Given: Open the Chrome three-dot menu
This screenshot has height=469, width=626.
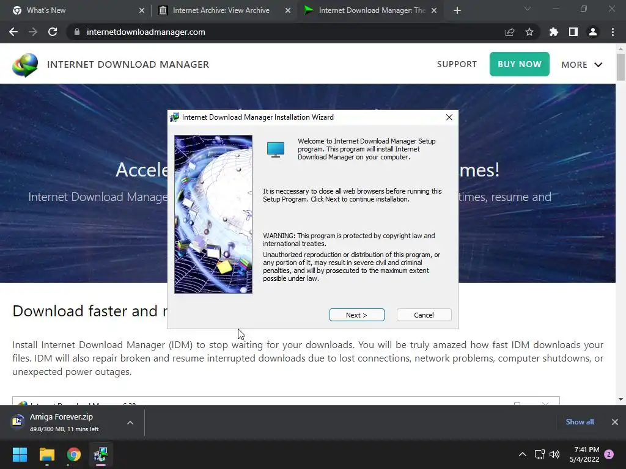Looking at the screenshot, I should 613,32.
